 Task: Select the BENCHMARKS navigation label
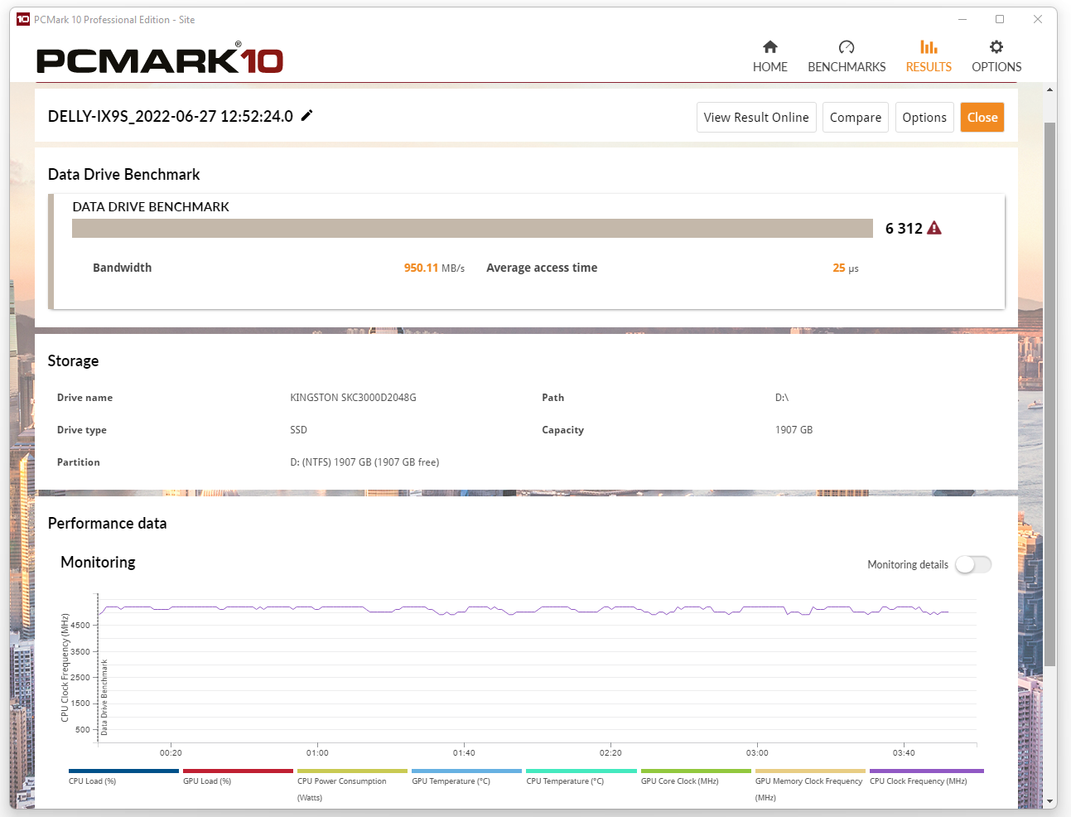pyautogui.click(x=847, y=67)
